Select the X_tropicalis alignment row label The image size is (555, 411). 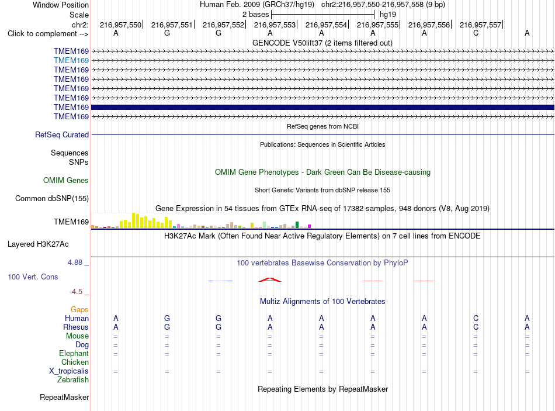[69, 371]
